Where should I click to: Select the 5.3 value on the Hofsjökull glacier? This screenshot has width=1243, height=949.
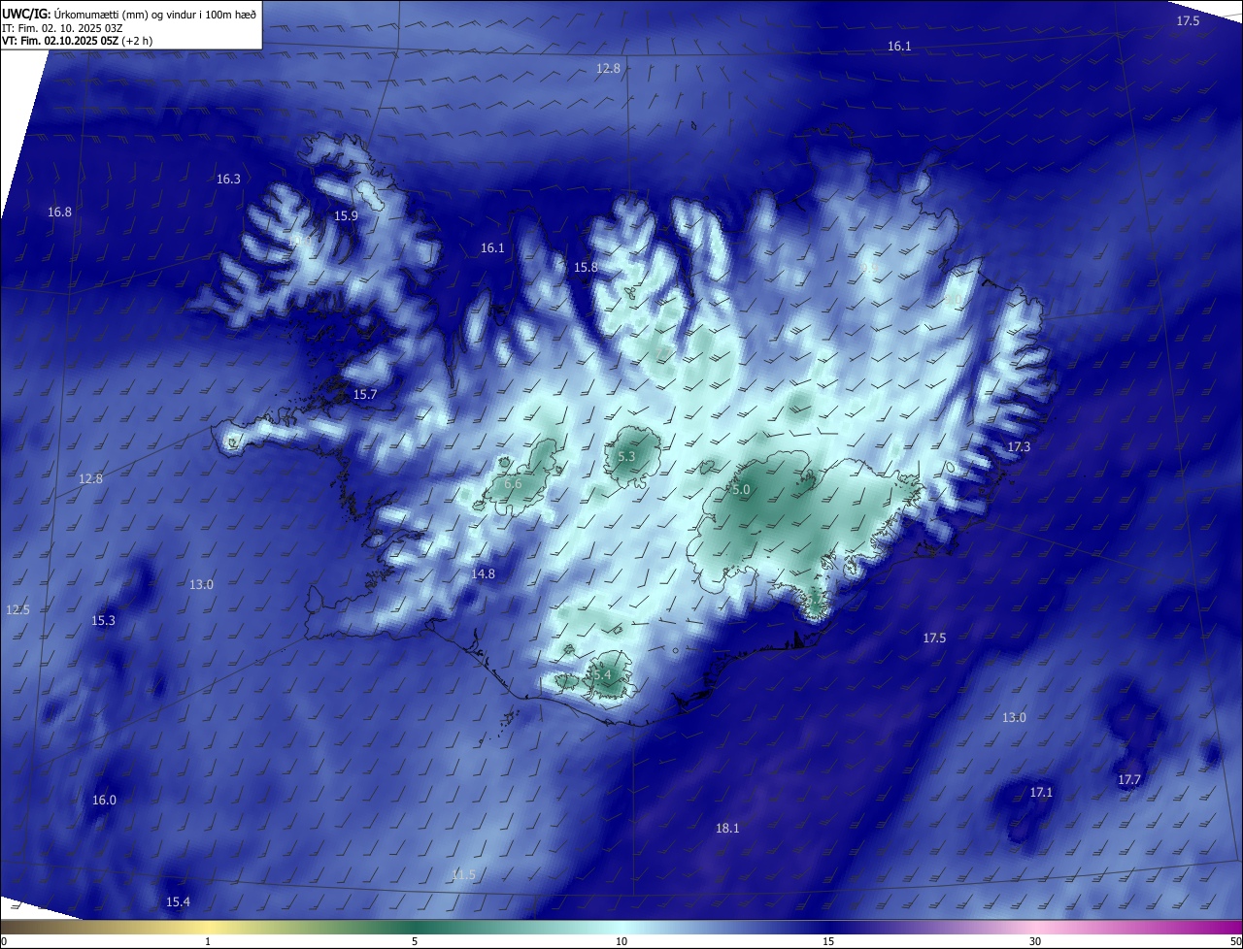point(626,456)
